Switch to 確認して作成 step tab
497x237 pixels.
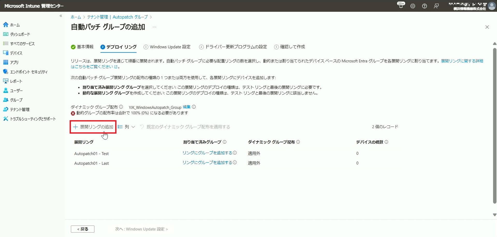coord(289,47)
